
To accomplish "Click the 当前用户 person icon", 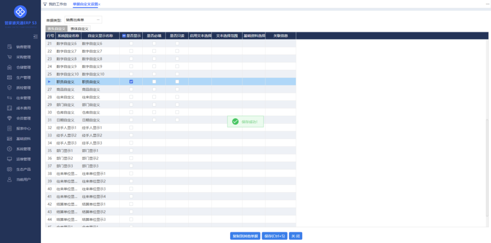I will click(x=9, y=180).
